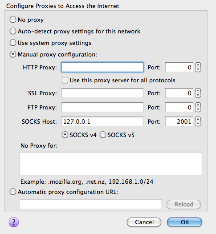Select Manual proxy configuration radio button
Screen dimensions: 216x234
pos(13,54)
